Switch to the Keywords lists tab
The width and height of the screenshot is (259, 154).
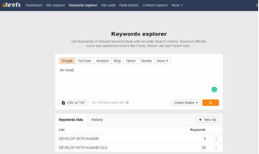point(71,120)
